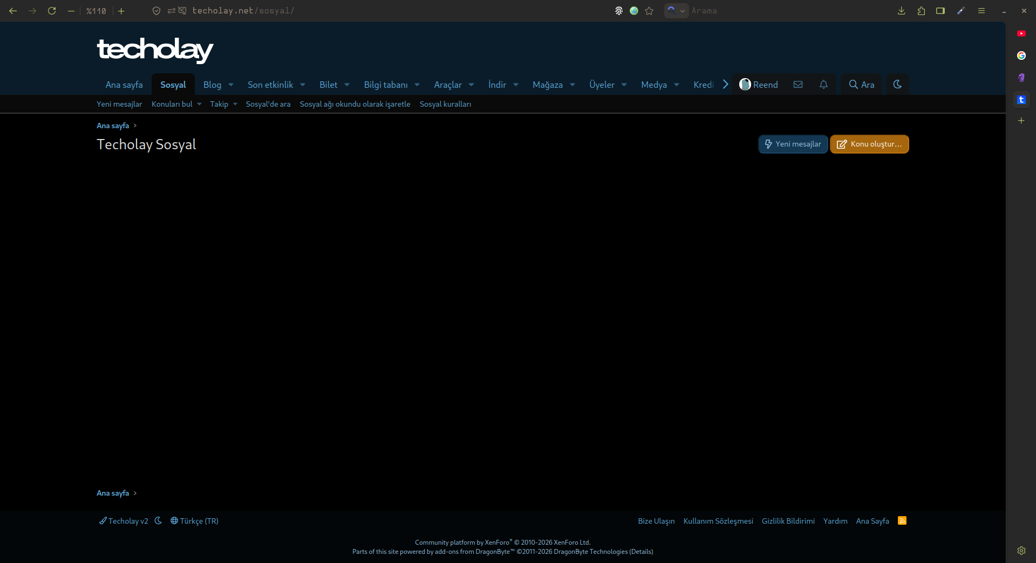Open DragonByte Details link in footer
1036x563 pixels.
[641, 552]
